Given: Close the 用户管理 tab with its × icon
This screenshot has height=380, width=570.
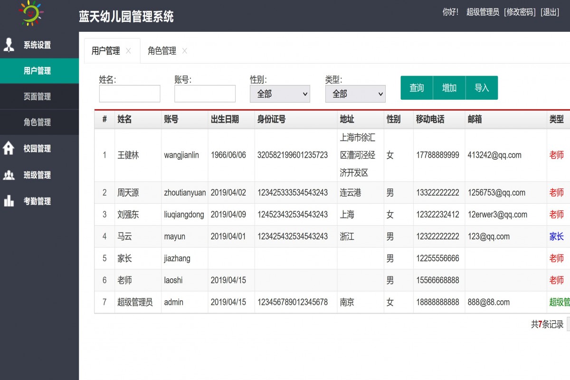Looking at the screenshot, I should pos(128,50).
